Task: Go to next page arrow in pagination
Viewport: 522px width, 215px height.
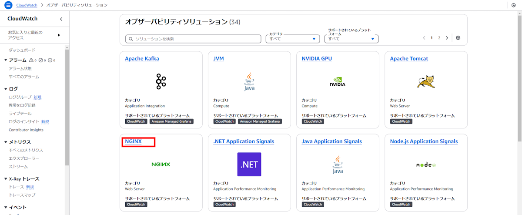Action: point(447,38)
